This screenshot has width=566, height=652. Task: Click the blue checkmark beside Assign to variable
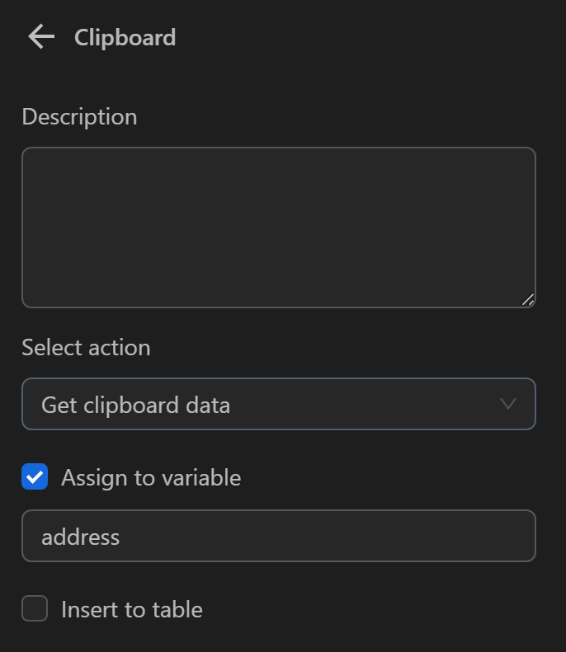point(35,477)
